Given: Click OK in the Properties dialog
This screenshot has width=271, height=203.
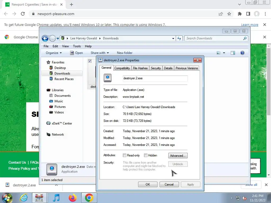Looking at the screenshot, I should (x=148, y=184).
